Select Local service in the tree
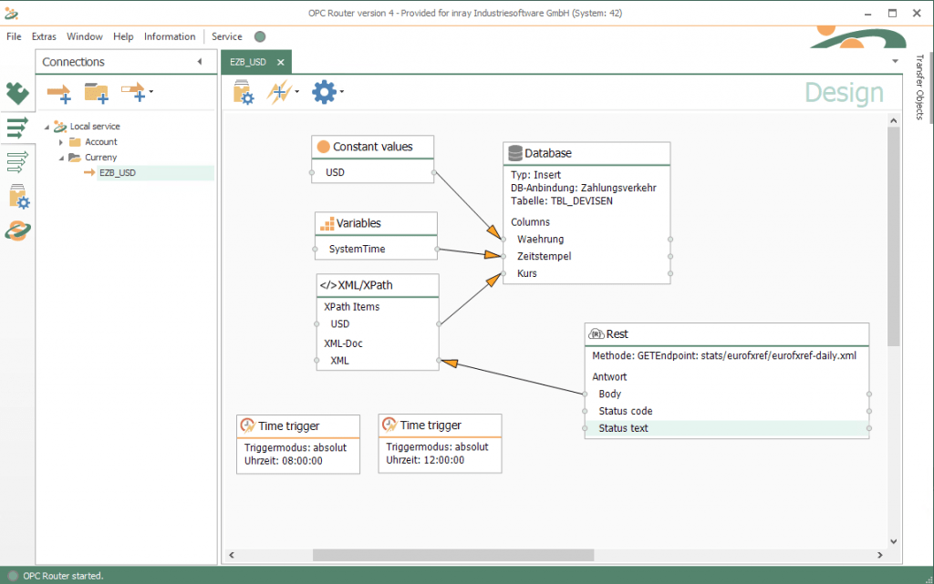Image resolution: width=934 pixels, height=584 pixels. [95, 126]
